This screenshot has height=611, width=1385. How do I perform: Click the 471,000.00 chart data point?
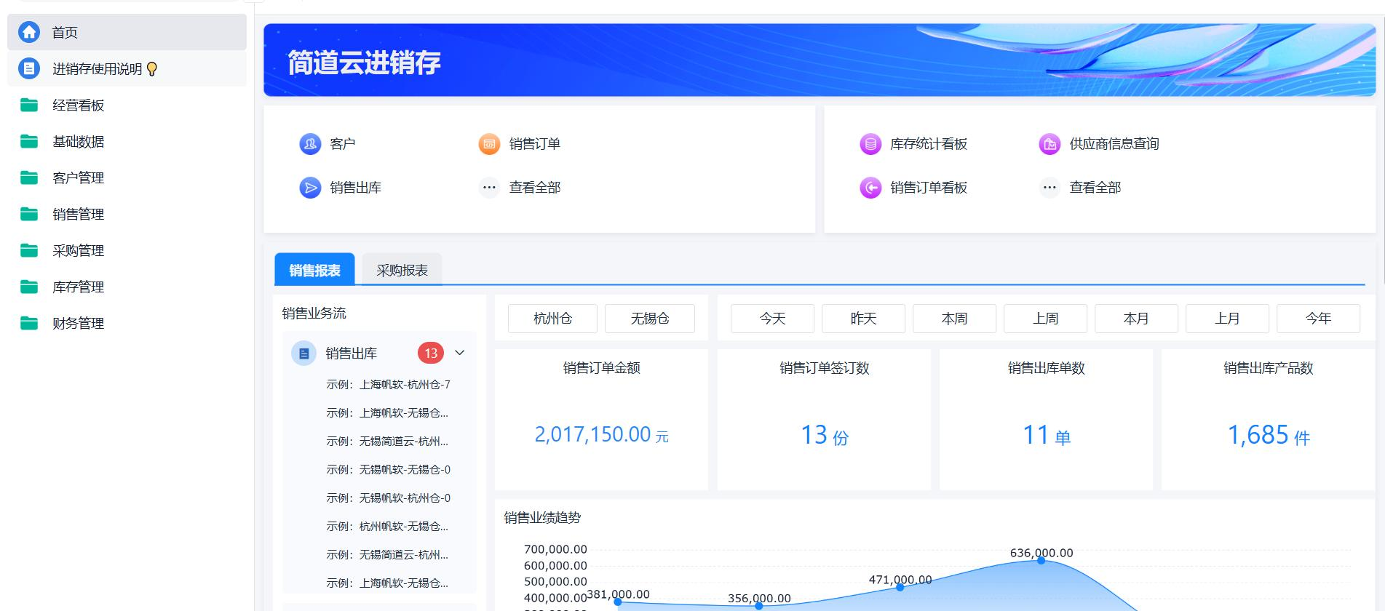click(x=900, y=587)
